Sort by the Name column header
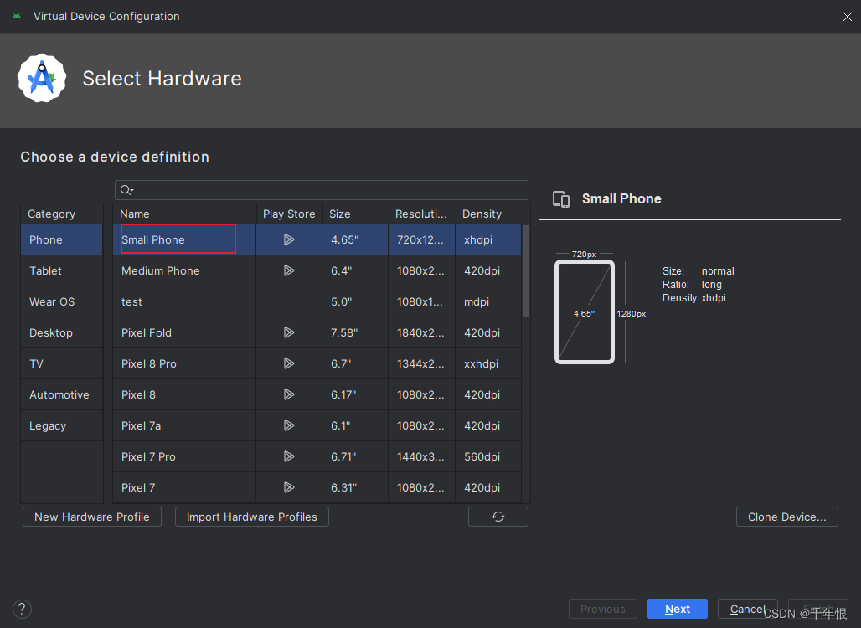Image resolution: width=861 pixels, height=628 pixels. pos(184,214)
